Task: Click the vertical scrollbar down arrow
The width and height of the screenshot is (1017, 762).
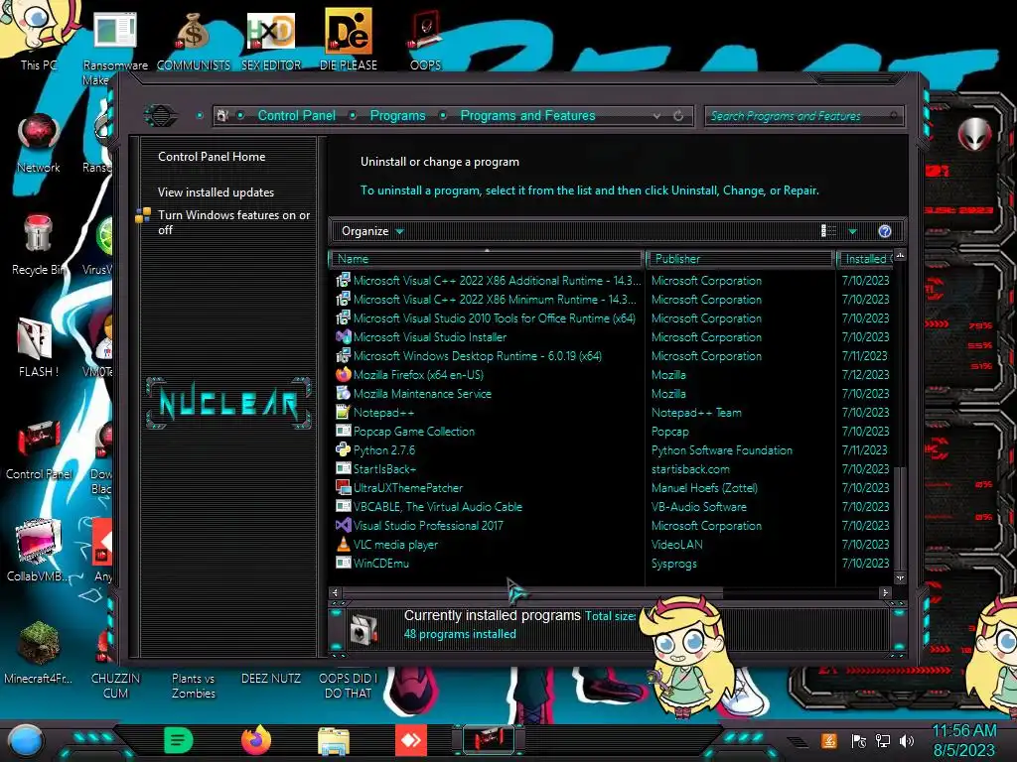Action: click(x=900, y=577)
